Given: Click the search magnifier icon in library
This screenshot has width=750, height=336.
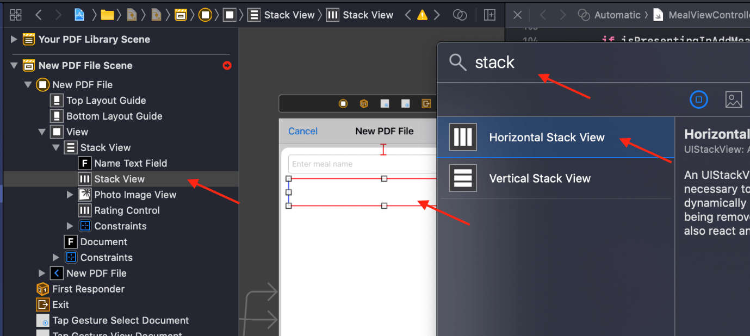Looking at the screenshot, I should click(x=458, y=63).
